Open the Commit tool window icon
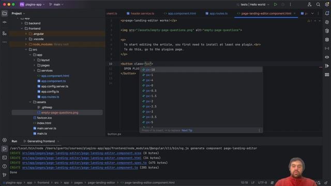331x186 pixels. (x=5, y=22)
